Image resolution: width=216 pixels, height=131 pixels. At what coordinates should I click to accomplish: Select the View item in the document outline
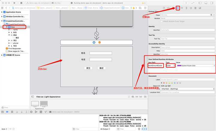[x=13, y=27]
